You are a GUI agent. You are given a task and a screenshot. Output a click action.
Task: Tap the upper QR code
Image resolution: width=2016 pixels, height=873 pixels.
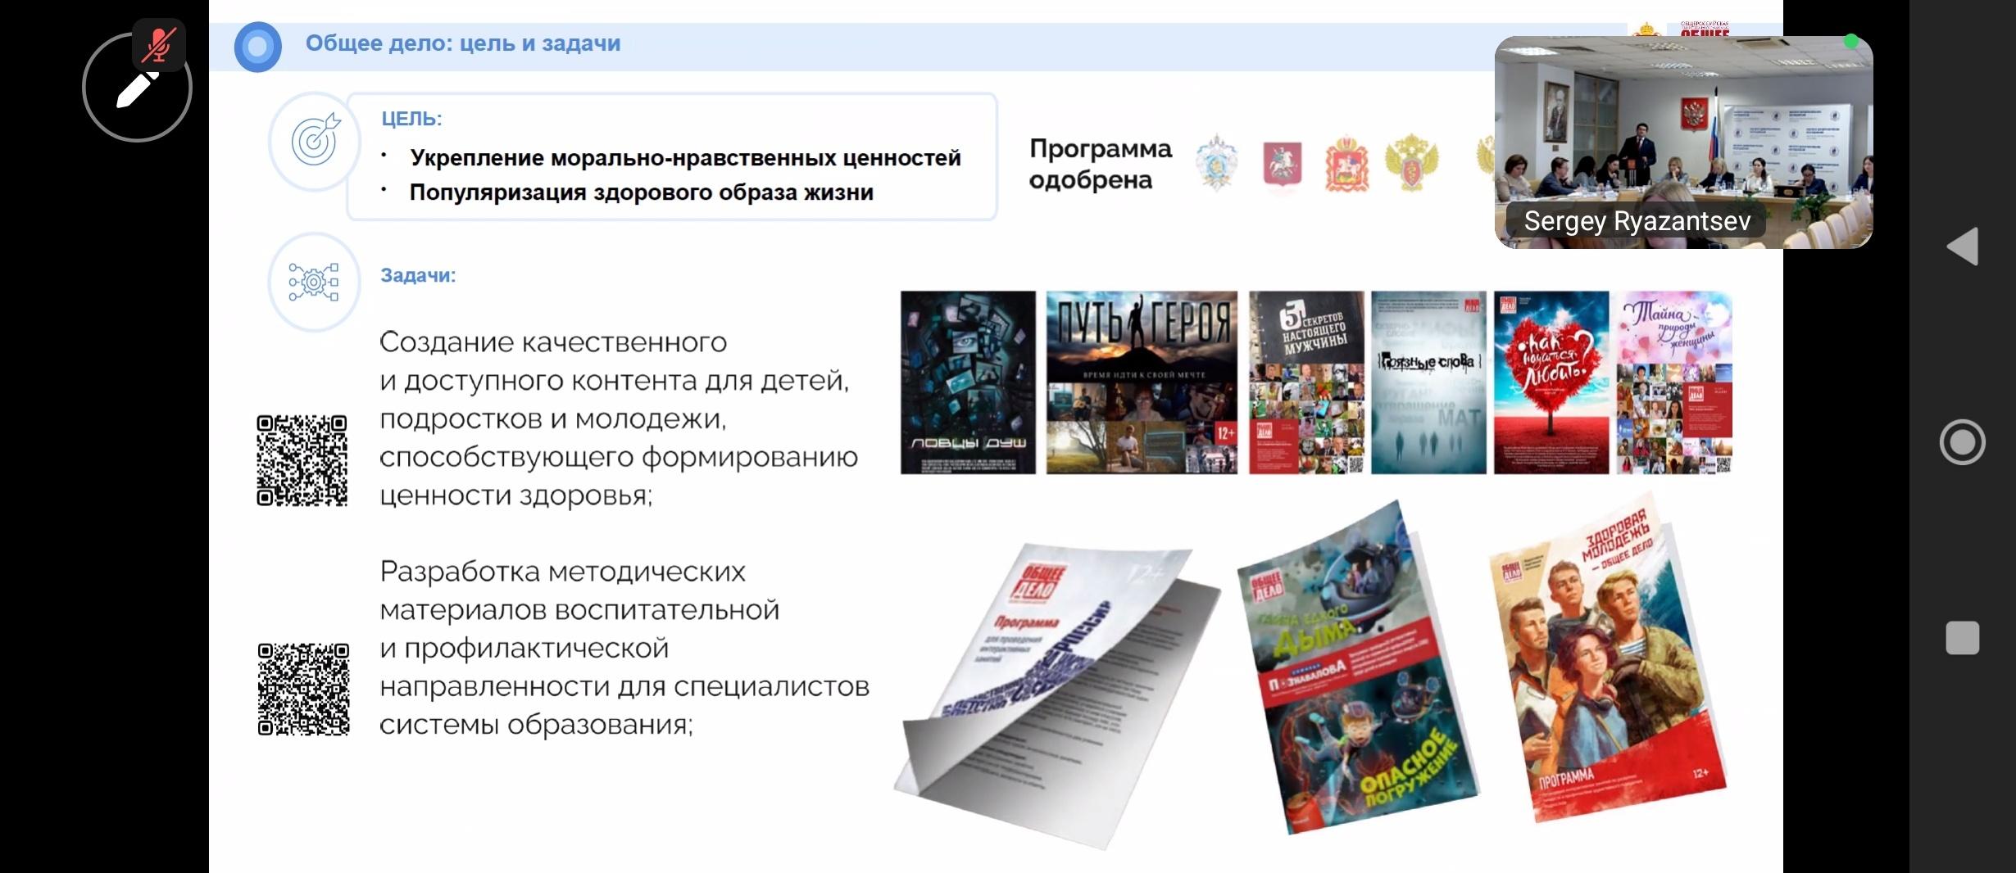[302, 460]
